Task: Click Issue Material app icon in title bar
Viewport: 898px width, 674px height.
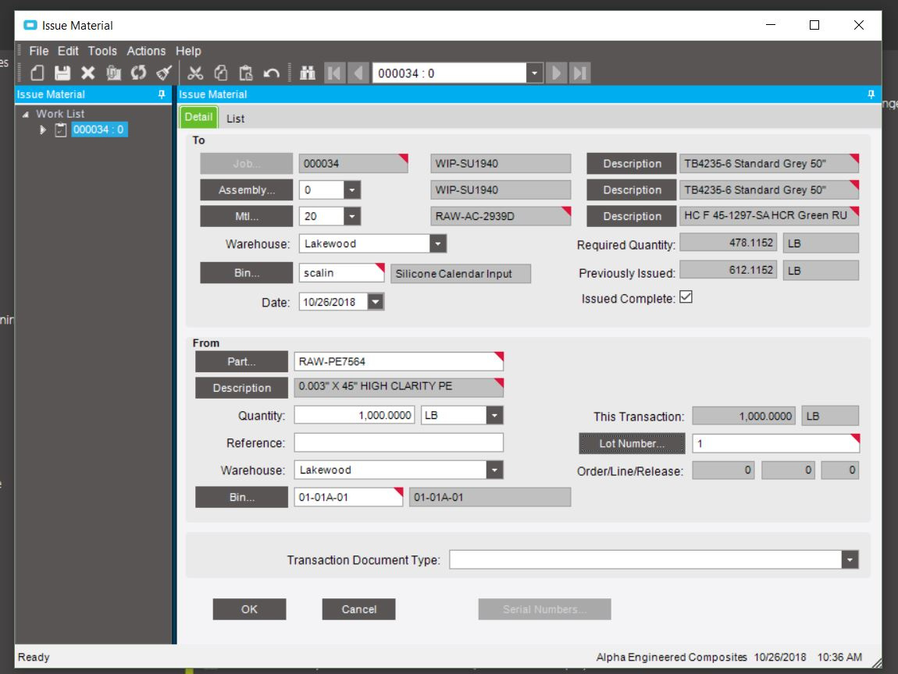Action: tap(30, 25)
